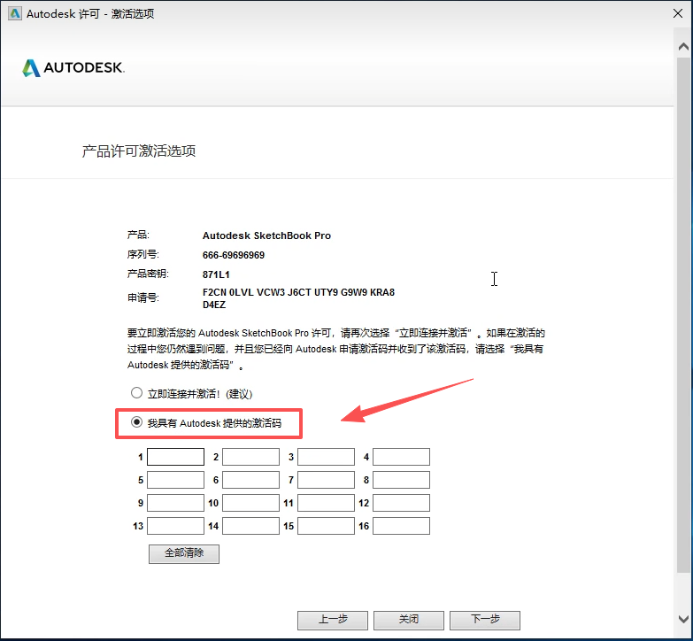Select the 立即连接并激活 radio button

pos(136,392)
